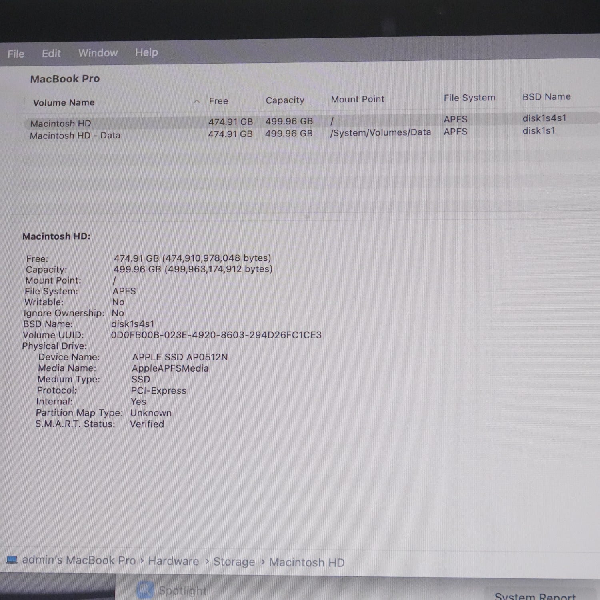Image resolution: width=600 pixels, height=600 pixels.
Task: Open the File menu
Action: point(16,54)
